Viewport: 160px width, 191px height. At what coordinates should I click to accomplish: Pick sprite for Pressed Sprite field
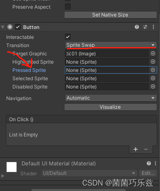153,70
